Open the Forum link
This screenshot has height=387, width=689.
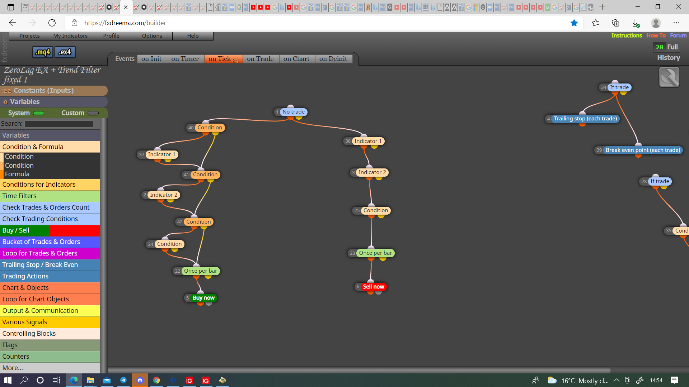(678, 35)
